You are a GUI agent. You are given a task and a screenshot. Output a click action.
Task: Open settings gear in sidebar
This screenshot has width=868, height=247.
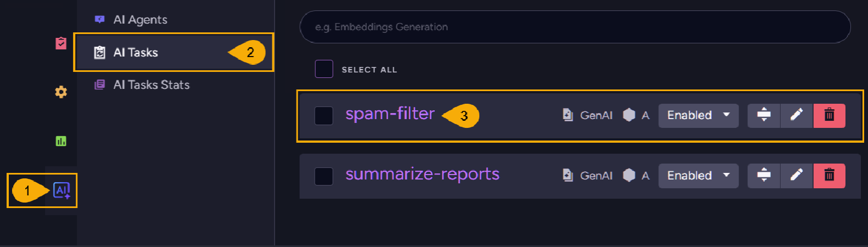tap(61, 92)
